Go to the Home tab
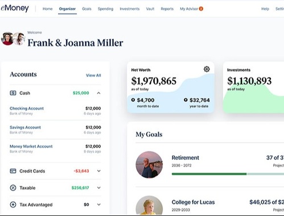The height and width of the screenshot is (216, 284). point(47,9)
